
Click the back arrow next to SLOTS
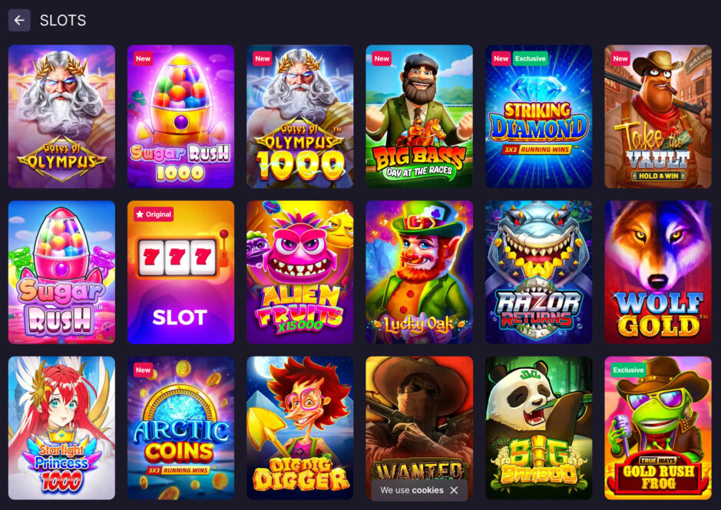point(19,20)
